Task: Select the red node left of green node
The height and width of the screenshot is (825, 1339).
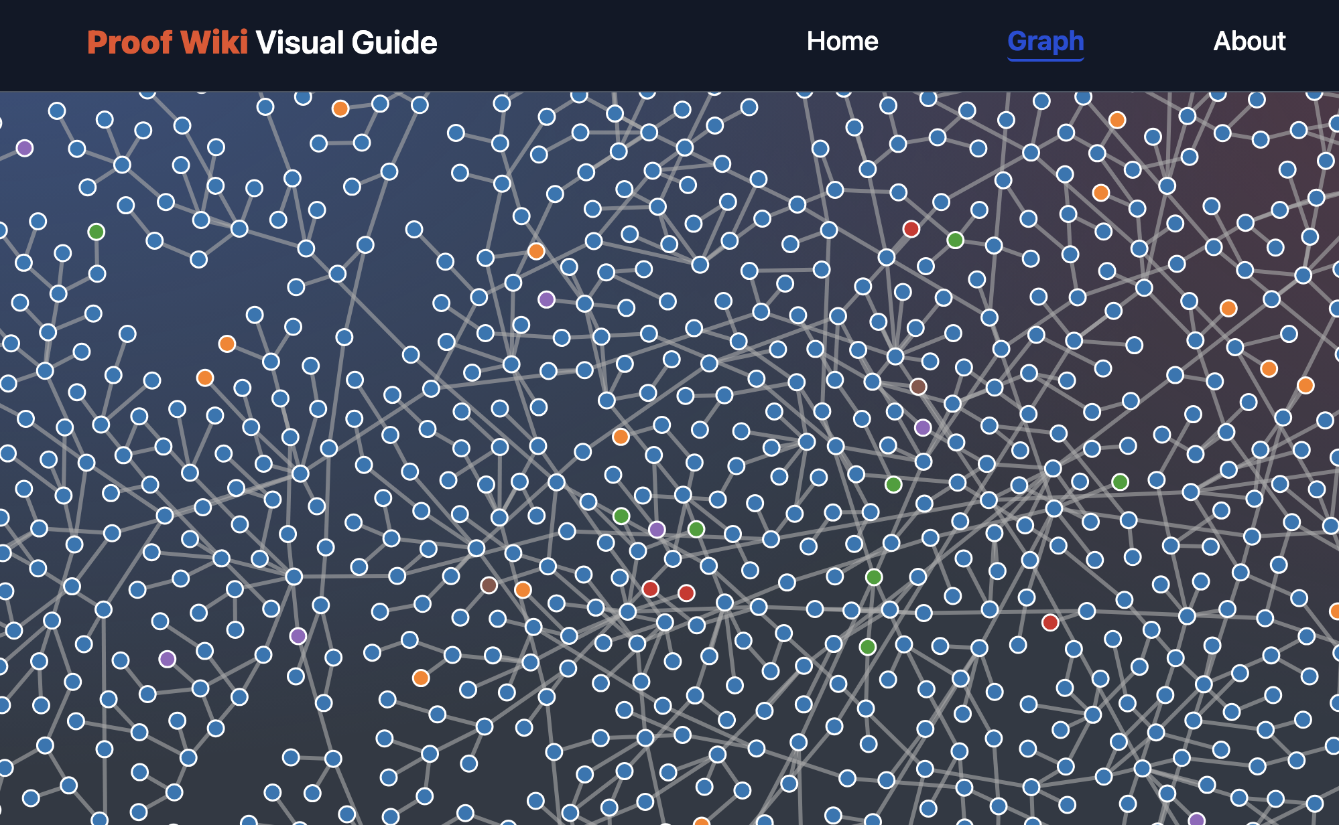Action: [911, 229]
